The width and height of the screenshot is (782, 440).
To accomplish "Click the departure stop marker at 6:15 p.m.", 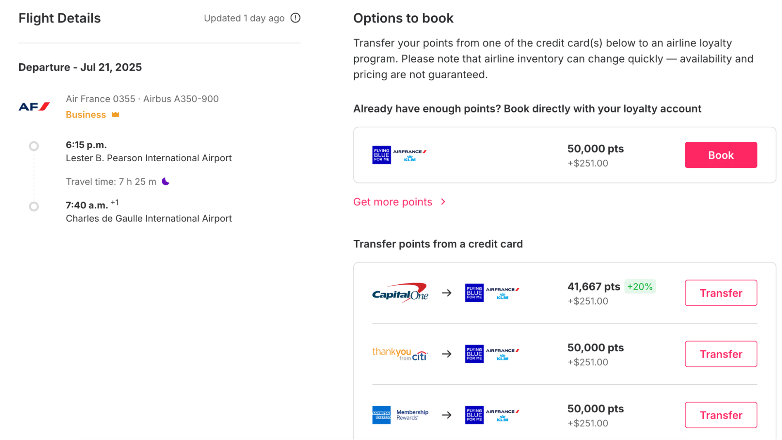I will pyautogui.click(x=34, y=146).
